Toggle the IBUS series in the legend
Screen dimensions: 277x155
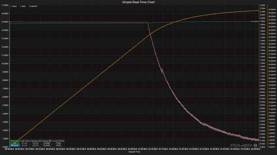(x=23, y=6)
